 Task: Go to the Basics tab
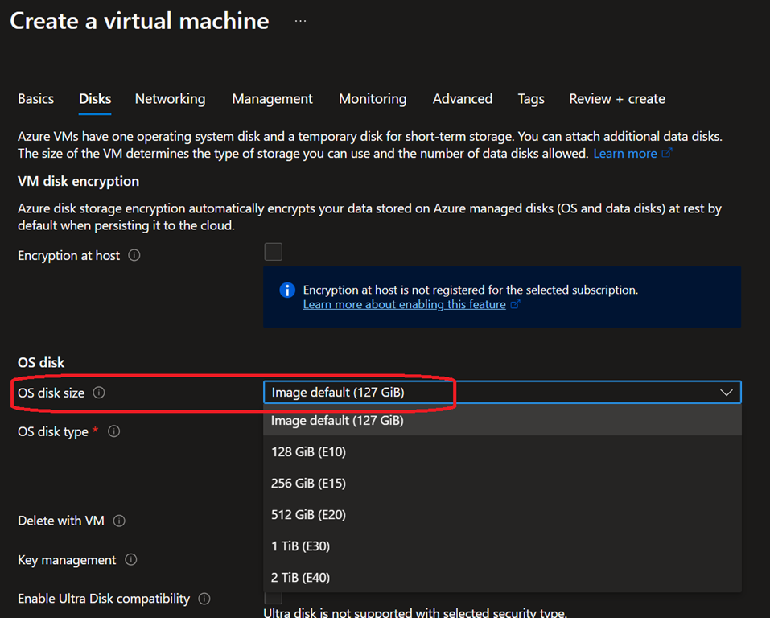click(36, 99)
